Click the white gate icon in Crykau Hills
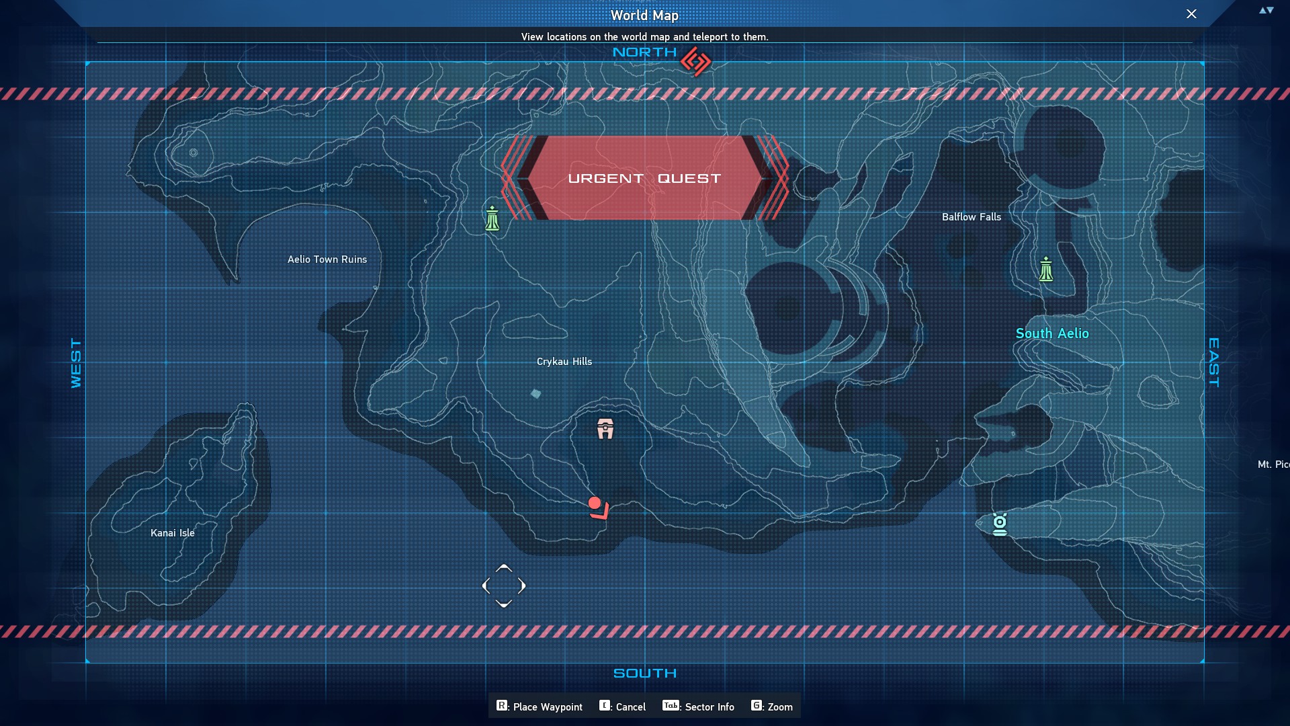 point(605,429)
